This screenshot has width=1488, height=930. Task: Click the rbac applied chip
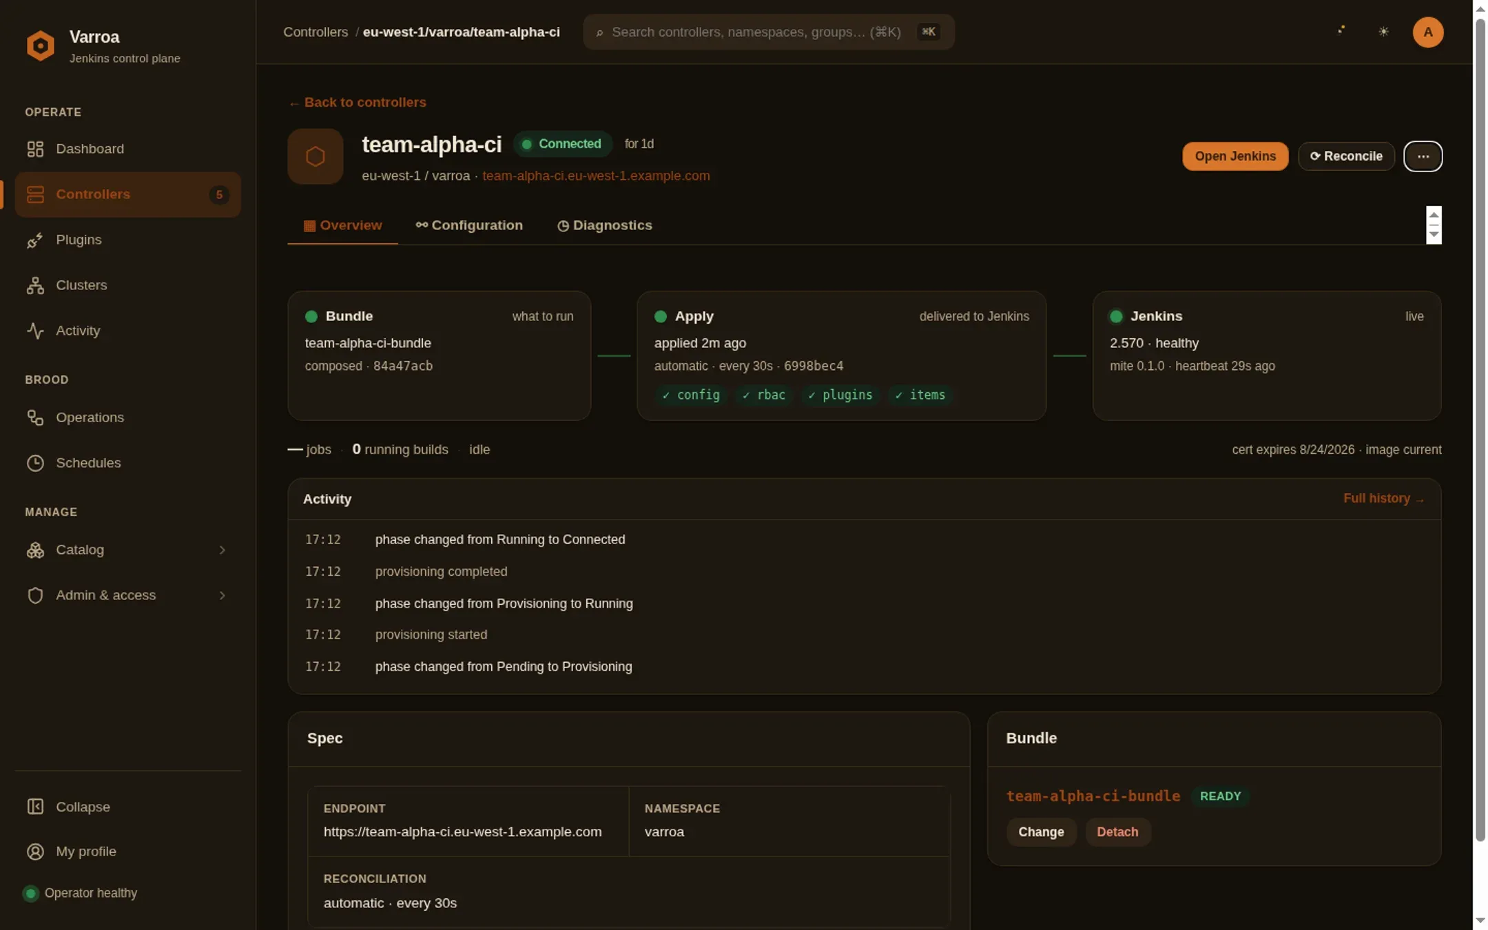pyautogui.click(x=763, y=395)
